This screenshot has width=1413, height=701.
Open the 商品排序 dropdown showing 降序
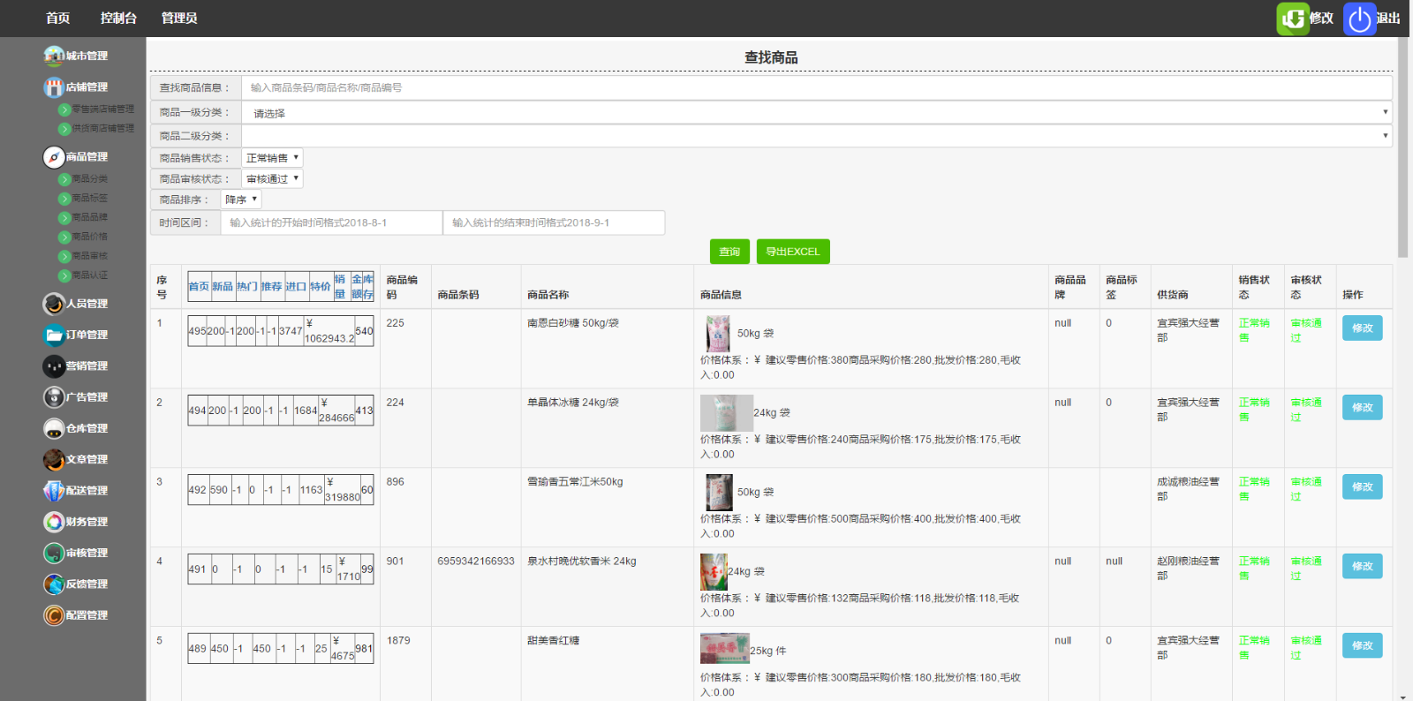point(240,200)
